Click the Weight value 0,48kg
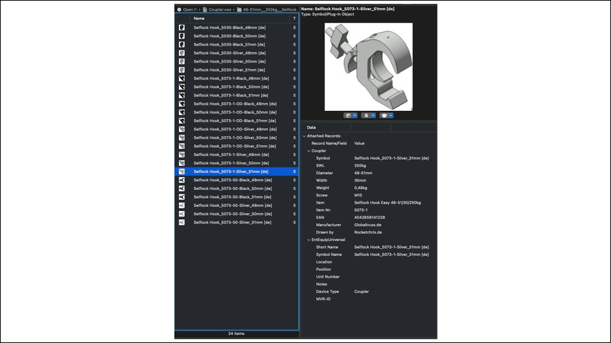Image resolution: width=611 pixels, height=343 pixels. coord(361,188)
